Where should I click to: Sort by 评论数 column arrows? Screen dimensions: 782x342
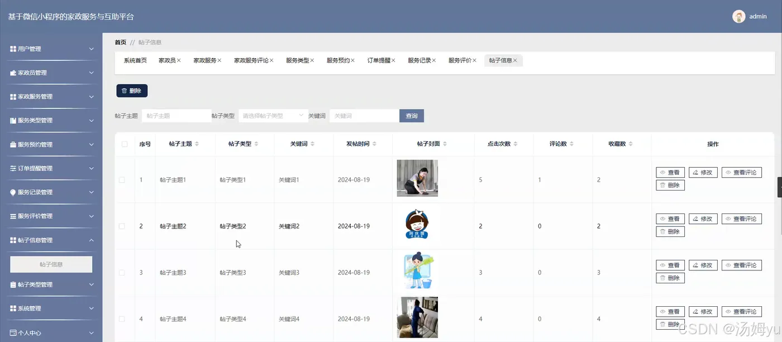click(x=572, y=144)
